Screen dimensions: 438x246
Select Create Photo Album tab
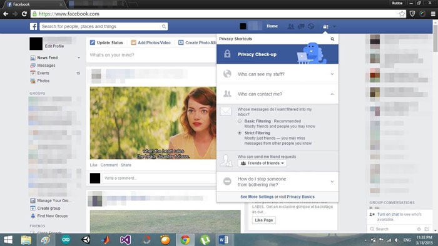click(197, 42)
